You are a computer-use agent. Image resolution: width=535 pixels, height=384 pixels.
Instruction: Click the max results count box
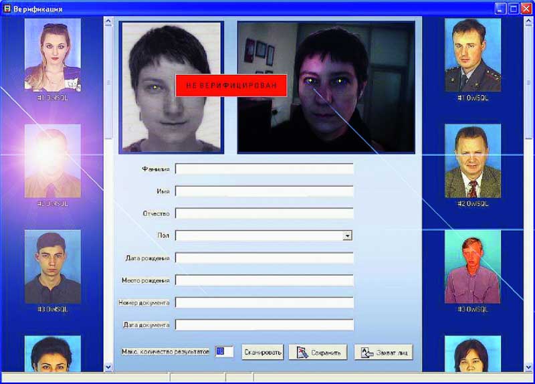[224, 352]
